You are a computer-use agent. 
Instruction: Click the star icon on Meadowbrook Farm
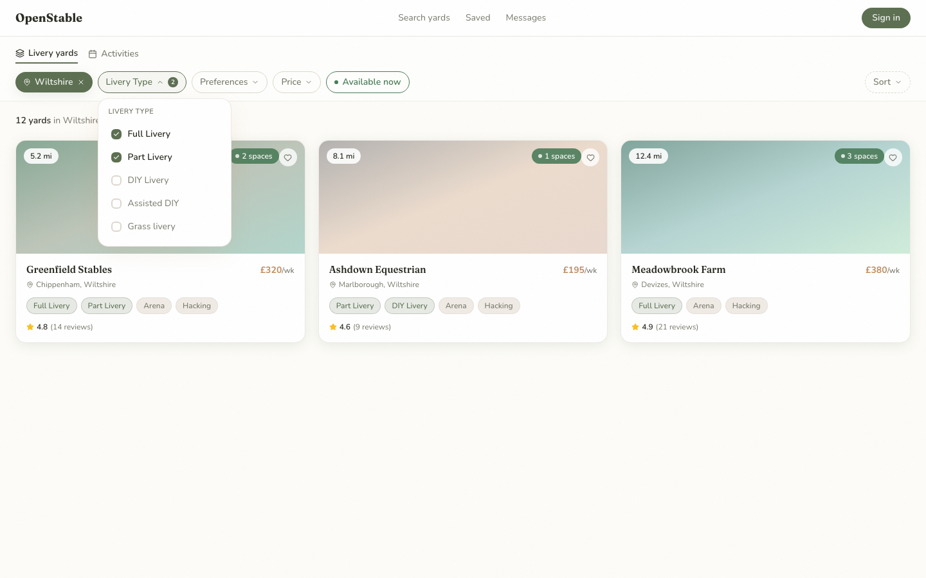(635, 327)
